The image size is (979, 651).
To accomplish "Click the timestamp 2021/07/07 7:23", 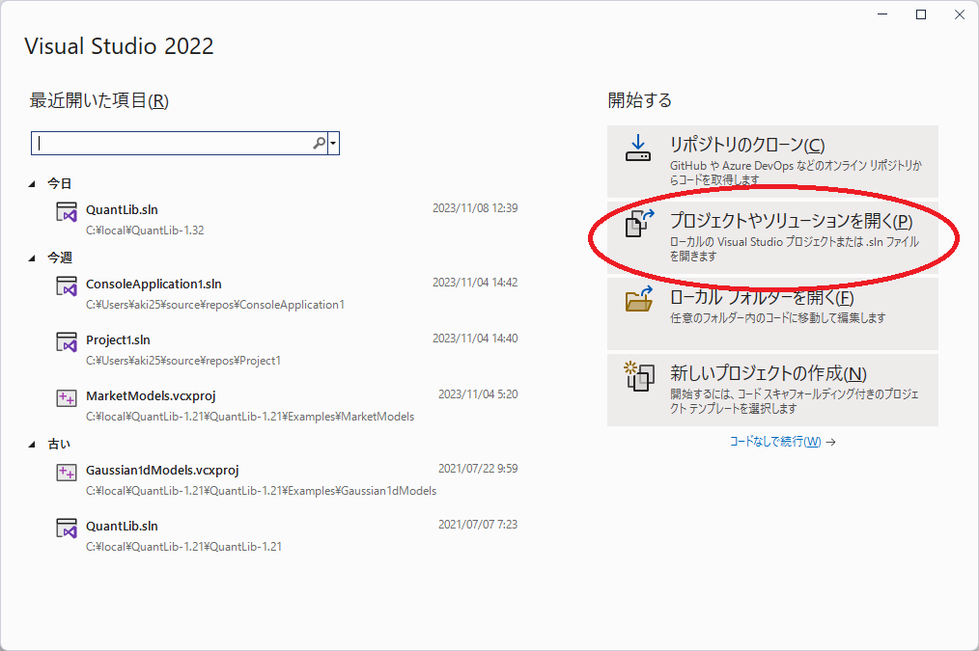I will (x=478, y=525).
